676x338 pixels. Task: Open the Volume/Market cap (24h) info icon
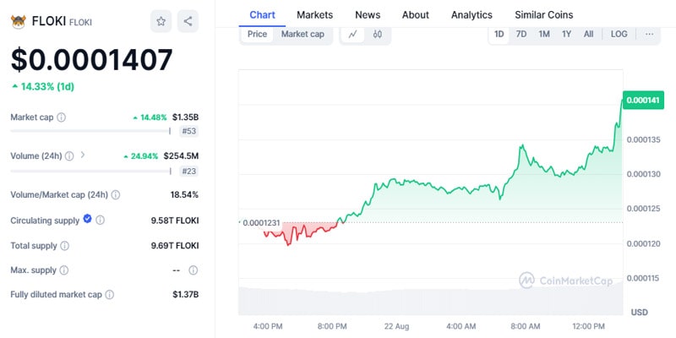(x=116, y=195)
